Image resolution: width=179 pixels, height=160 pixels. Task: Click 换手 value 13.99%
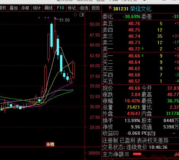click(x=132, y=121)
